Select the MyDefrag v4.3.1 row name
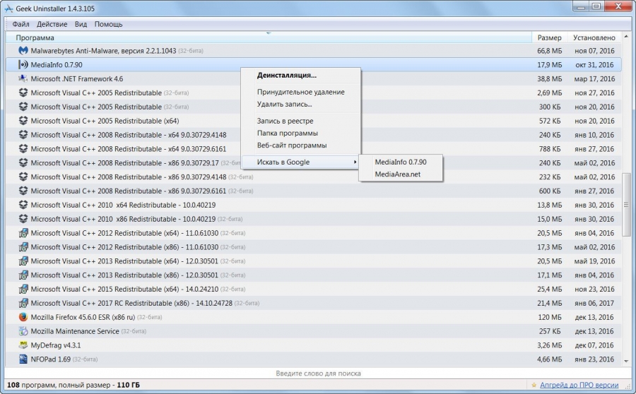 [56, 345]
